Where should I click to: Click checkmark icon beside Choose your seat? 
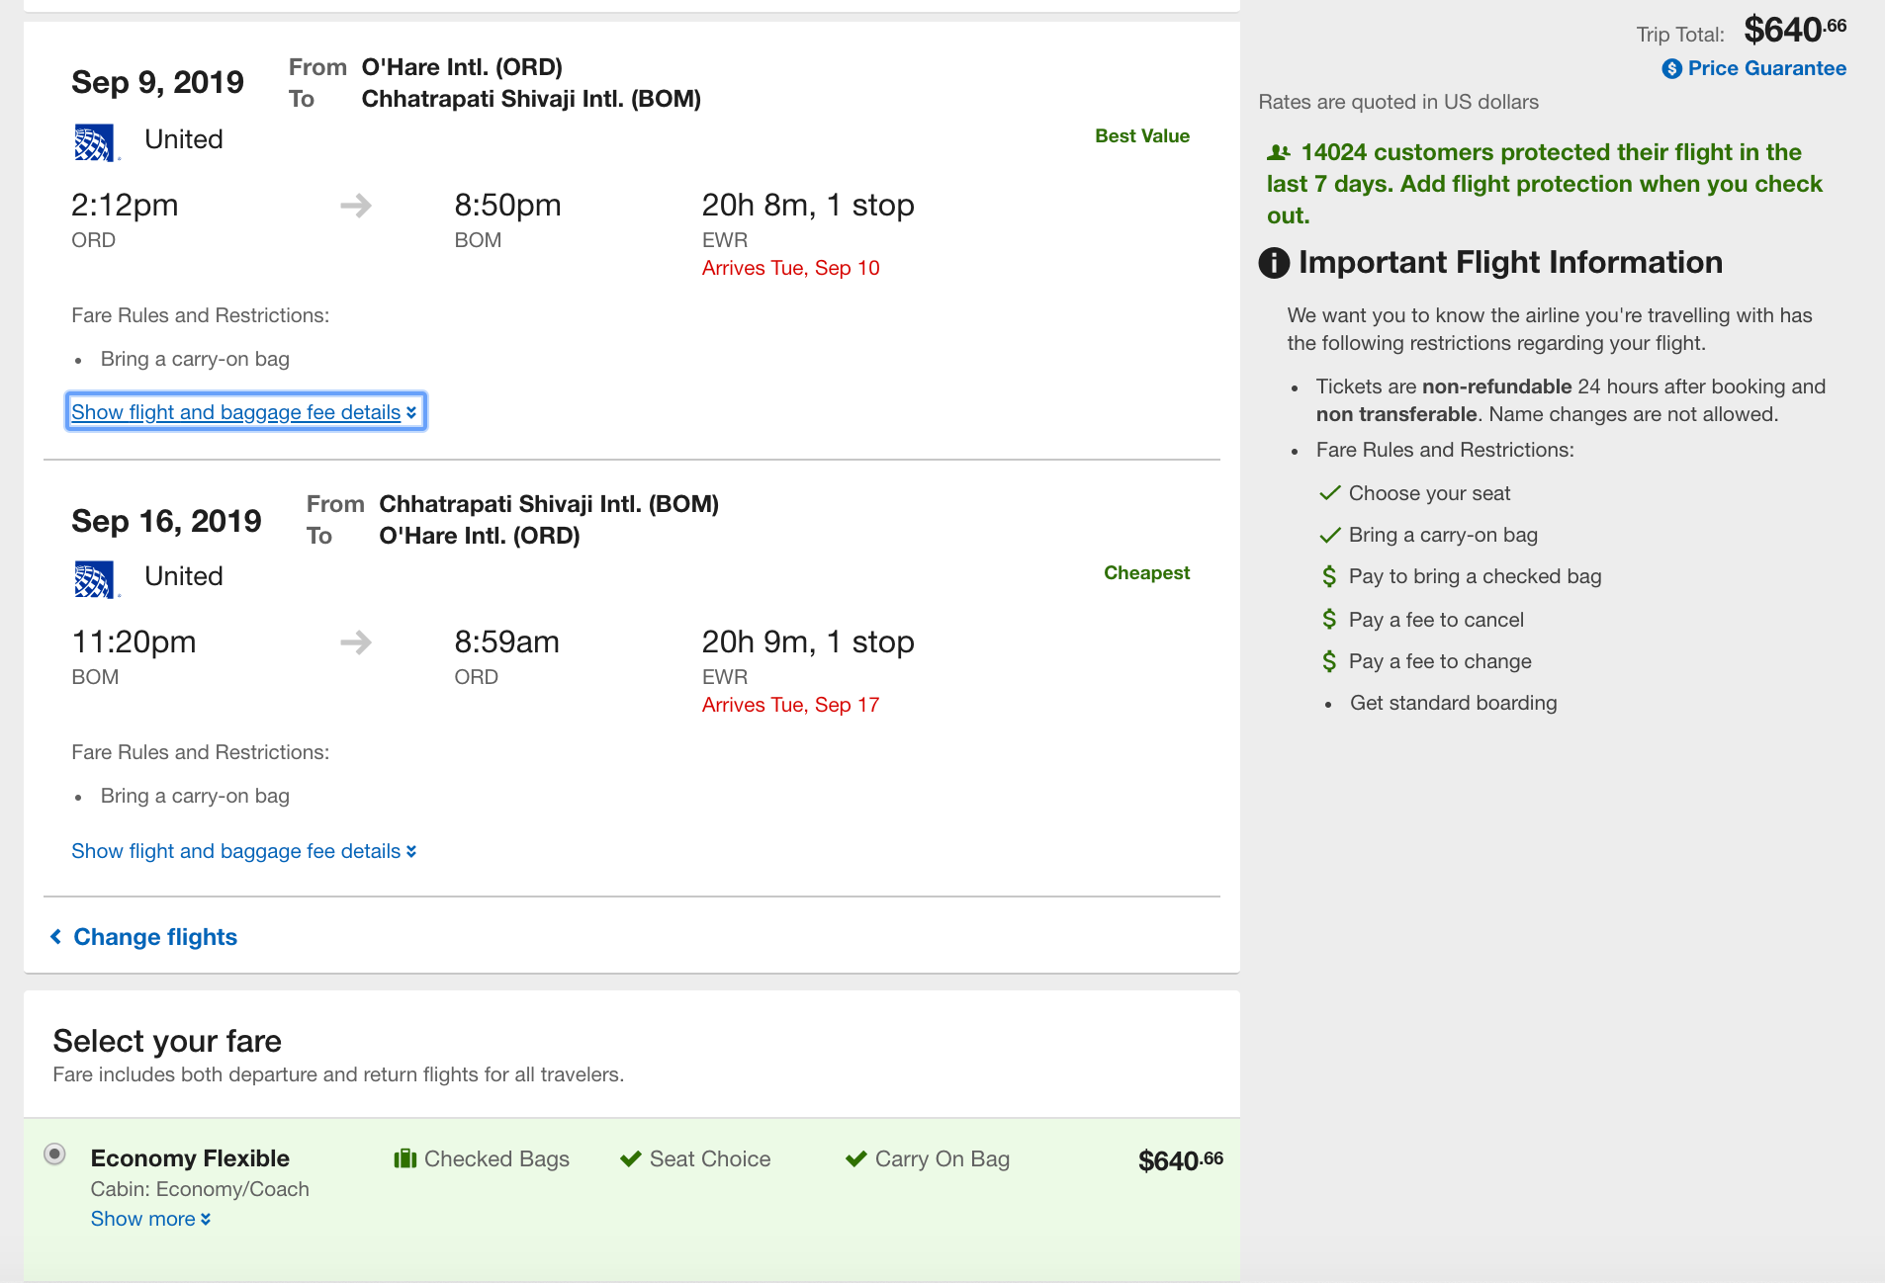click(x=1329, y=493)
